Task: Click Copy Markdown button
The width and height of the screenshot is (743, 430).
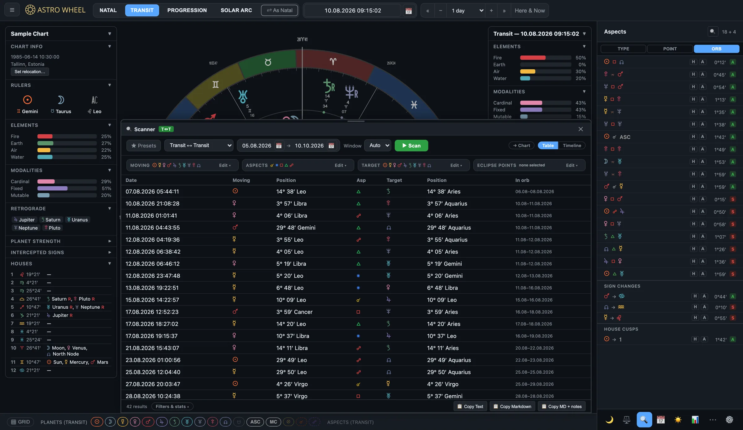Action: [x=513, y=406]
